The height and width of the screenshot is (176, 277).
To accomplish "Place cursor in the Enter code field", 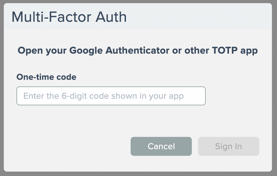I will (x=111, y=96).
